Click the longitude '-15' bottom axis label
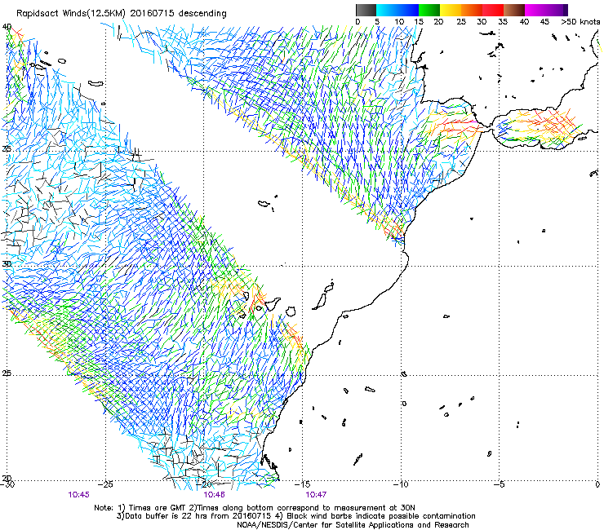Image resolution: width=604 pixels, height=530 pixels. point(303,484)
